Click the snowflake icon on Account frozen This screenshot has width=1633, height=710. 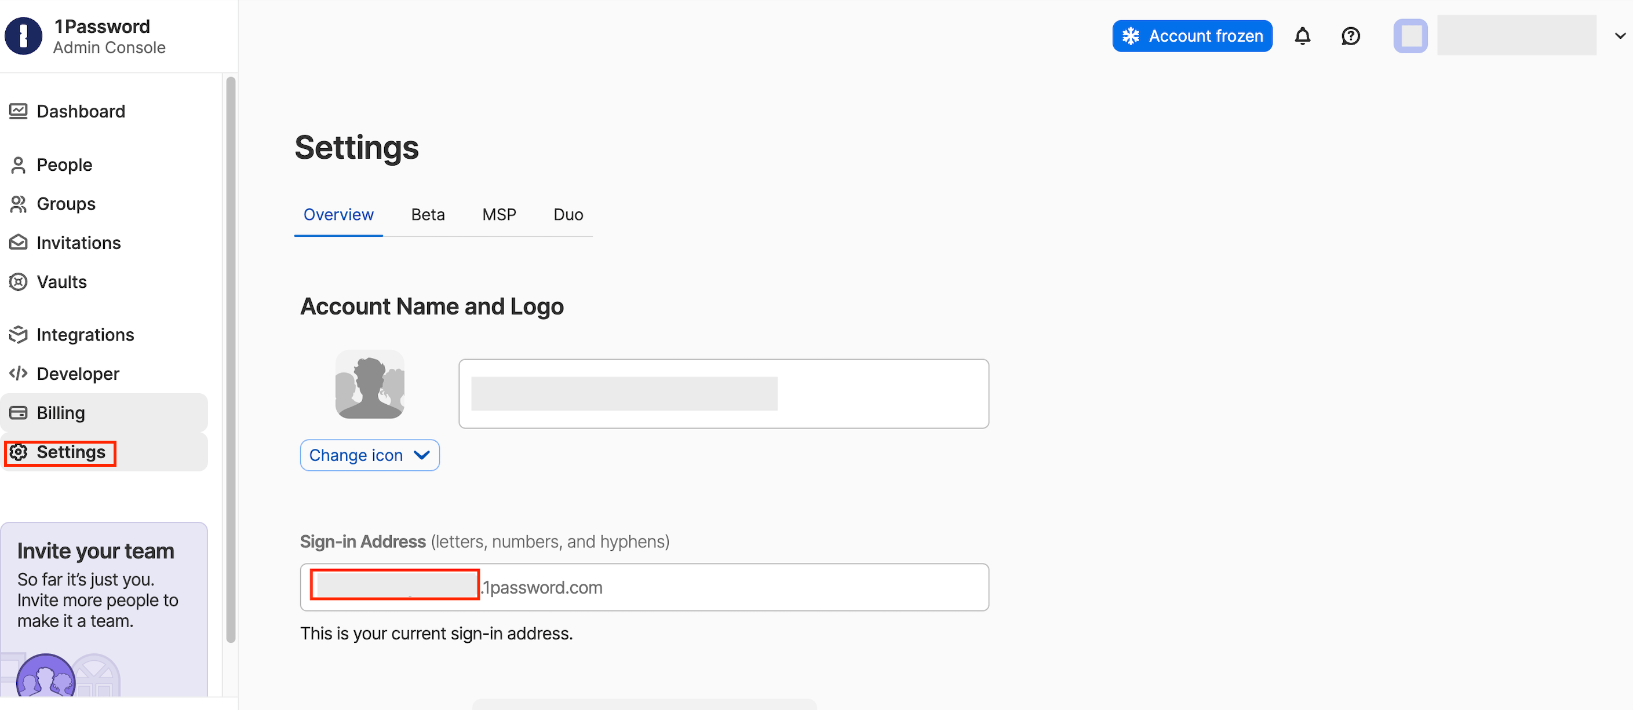coord(1131,36)
